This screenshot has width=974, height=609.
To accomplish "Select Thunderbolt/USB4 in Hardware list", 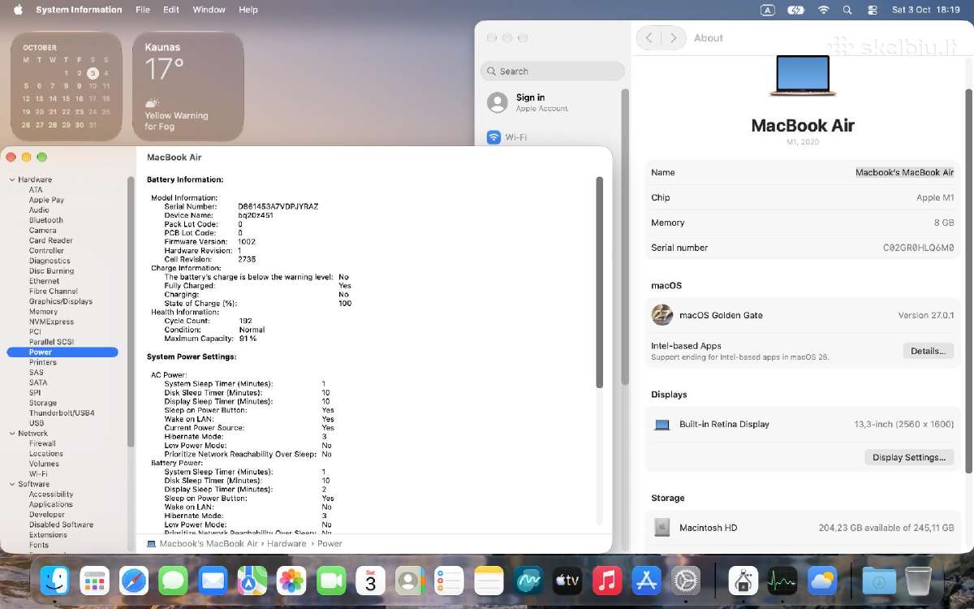I will [x=61, y=413].
